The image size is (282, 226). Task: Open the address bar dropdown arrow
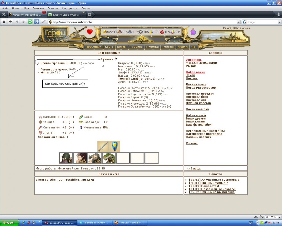point(239,22)
